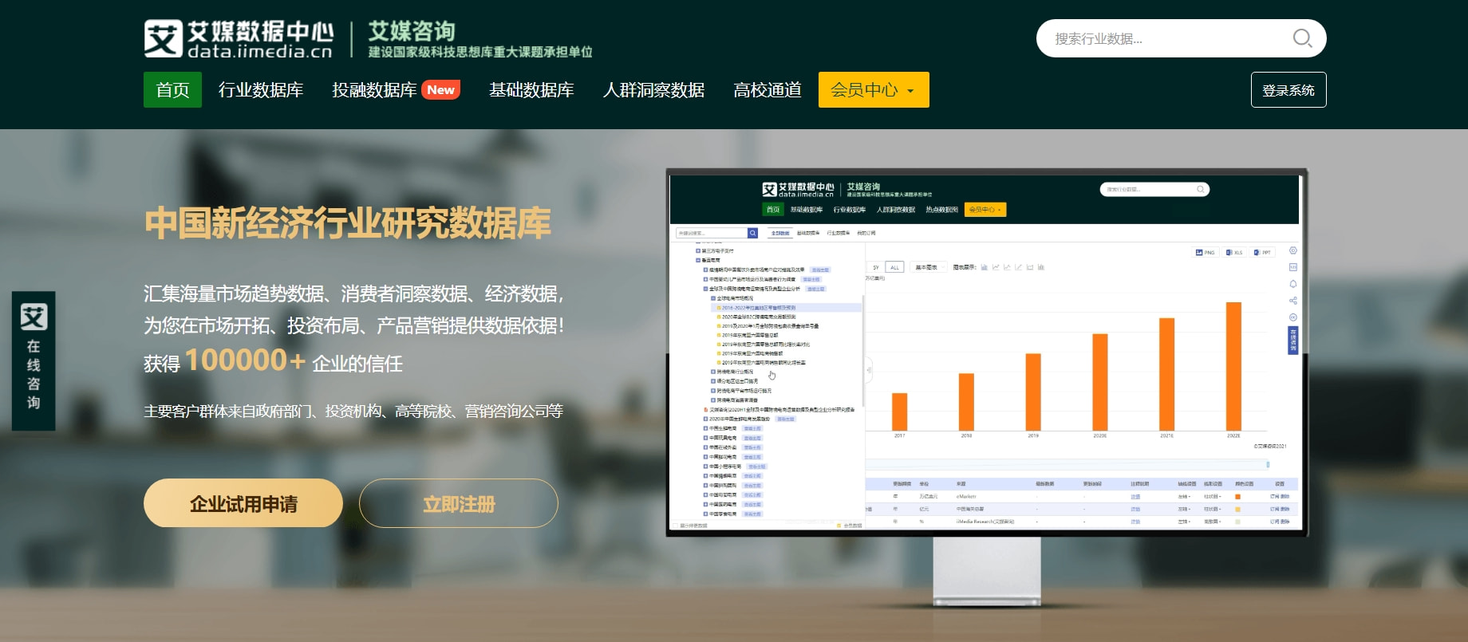Open the 基本图表 dropdown in the preview chart toolbar

[x=929, y=268]
